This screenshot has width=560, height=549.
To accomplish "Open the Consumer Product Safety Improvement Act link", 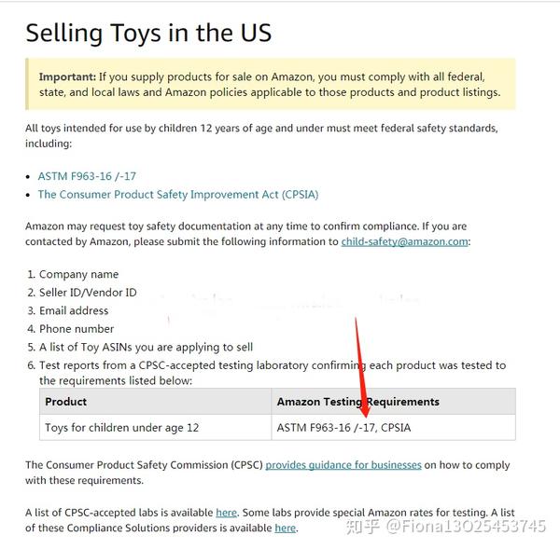I will click(x=178, y=195).
